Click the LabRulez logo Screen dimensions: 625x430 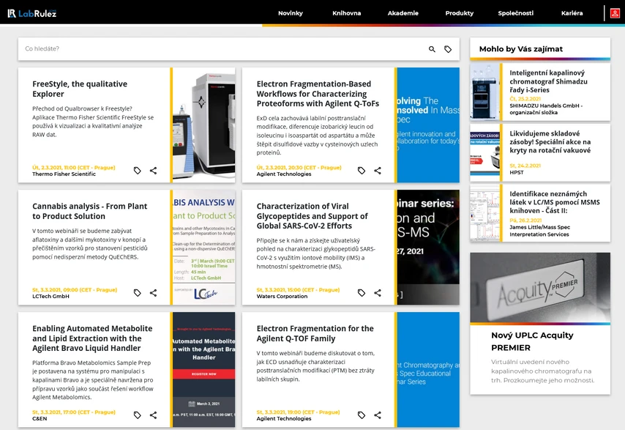tap(32, 13)
